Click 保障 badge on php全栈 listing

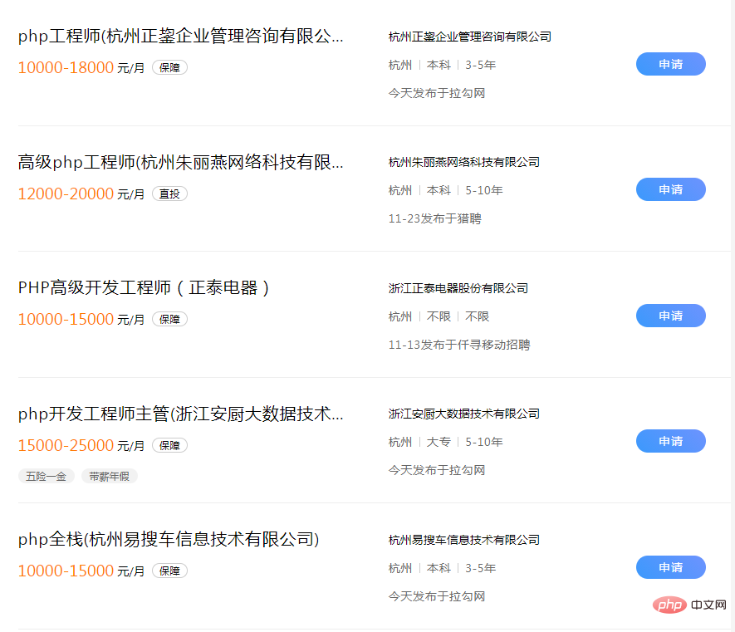point(169,571)
